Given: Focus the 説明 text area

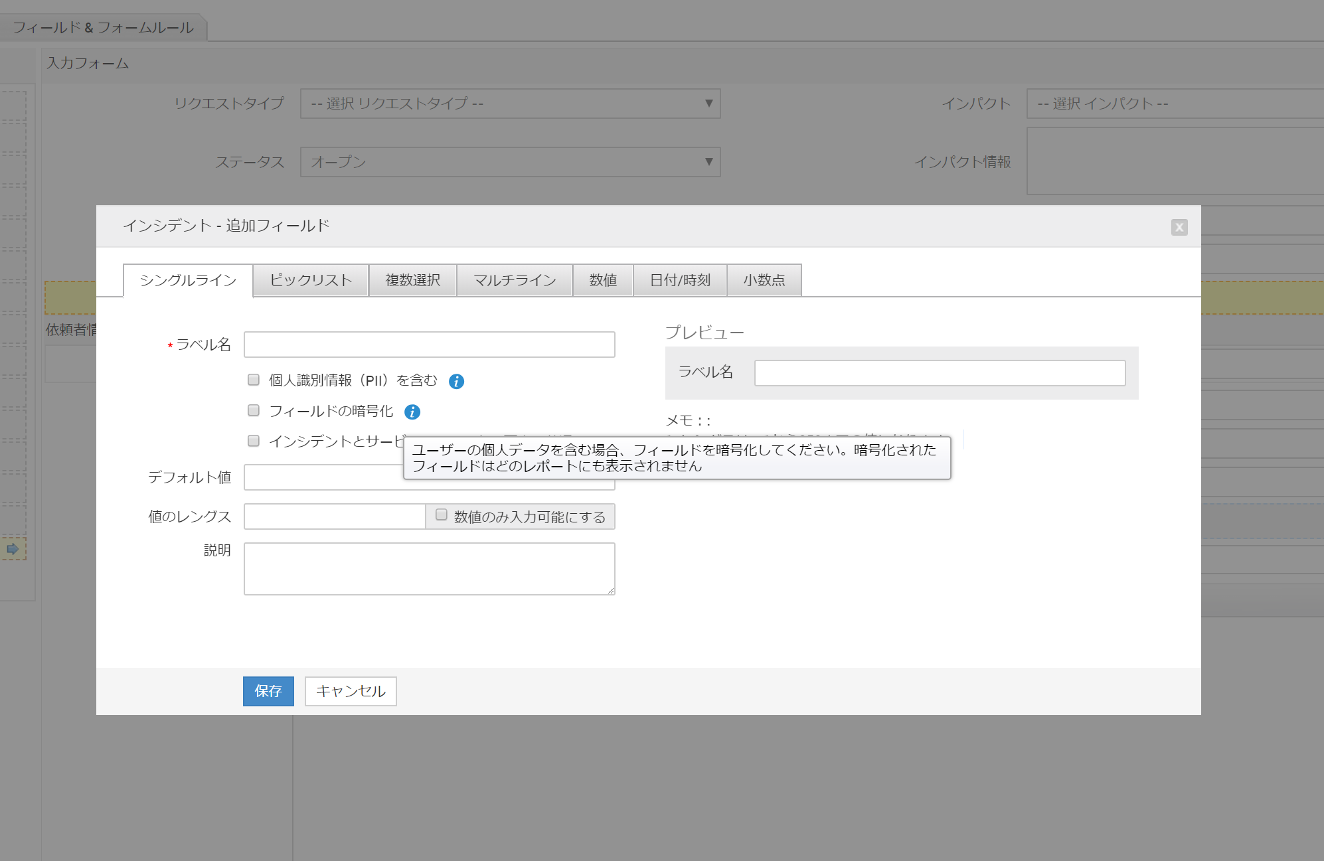Looking at the screenshot, I should point(429,568).
